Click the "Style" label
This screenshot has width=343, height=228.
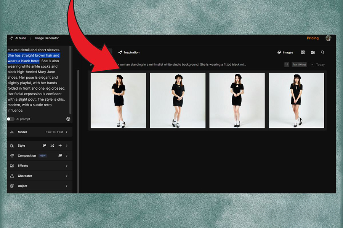[x=21, y=146]
